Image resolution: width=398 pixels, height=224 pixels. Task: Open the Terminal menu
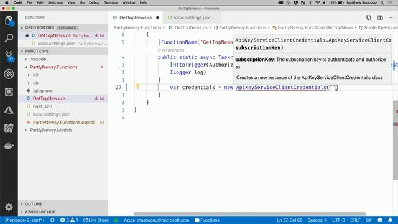[111, 2]
